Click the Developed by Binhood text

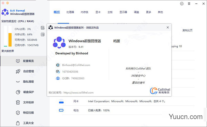point(72,53)
